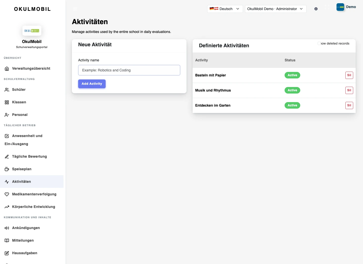
Task: Click the OkulMobil school logo image
Action: click(32, 31)
